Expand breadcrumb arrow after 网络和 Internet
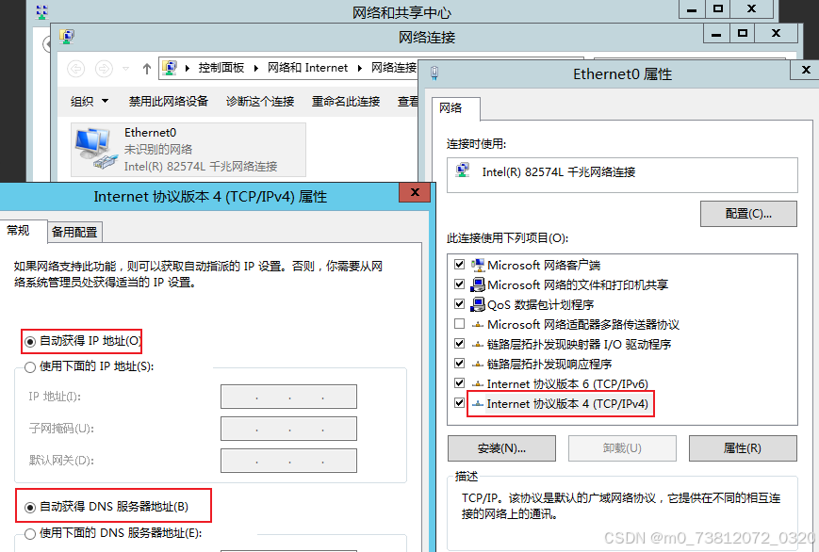819x552 pixels. tap(360, 68)
